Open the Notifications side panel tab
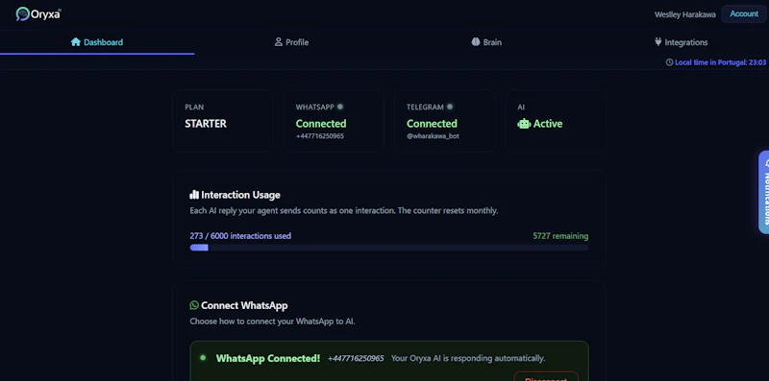The height and width of the screenshot is (381, 769). 763,192
